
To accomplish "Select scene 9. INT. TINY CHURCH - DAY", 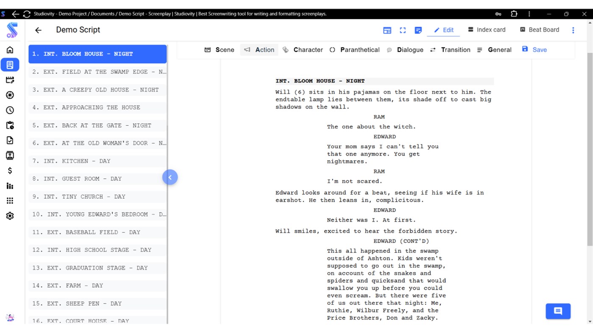I will [x=97, y=197].
